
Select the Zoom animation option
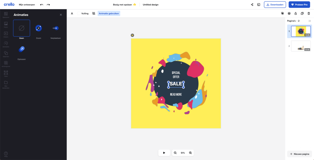pos(39,28)
